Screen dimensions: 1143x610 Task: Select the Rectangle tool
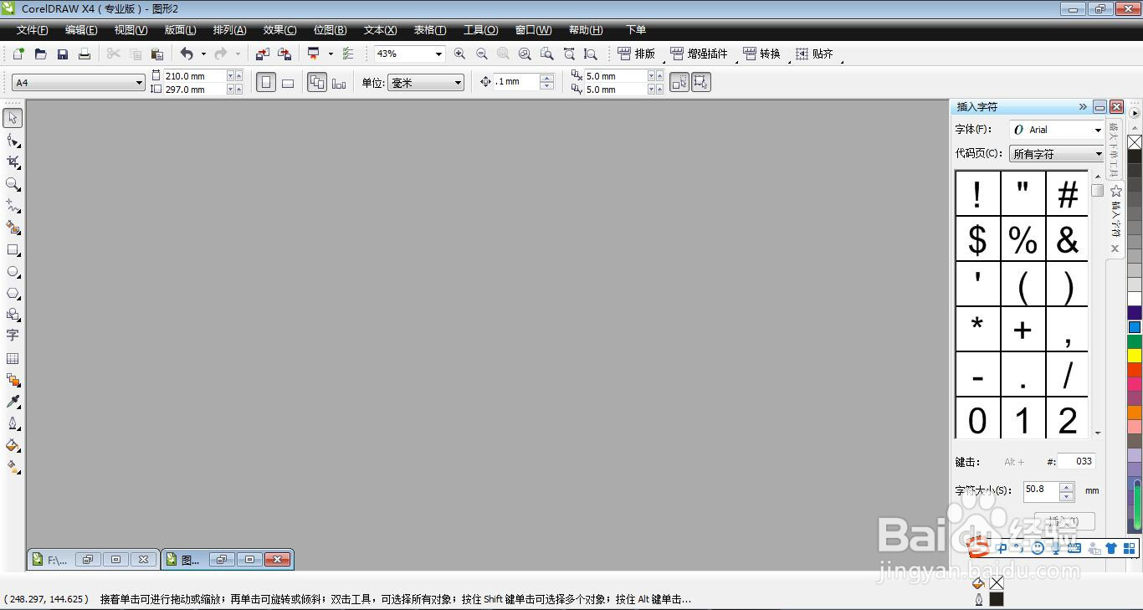click(x=13, y=249)
